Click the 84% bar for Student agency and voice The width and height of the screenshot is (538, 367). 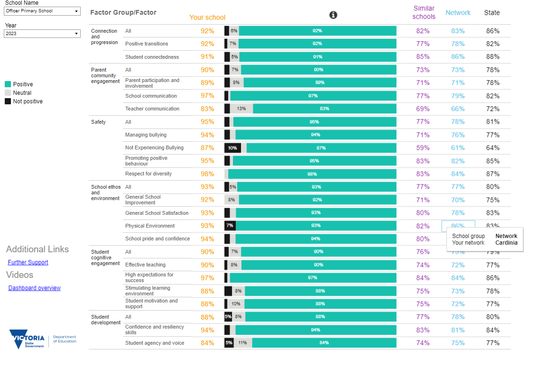tap(324, 343)
